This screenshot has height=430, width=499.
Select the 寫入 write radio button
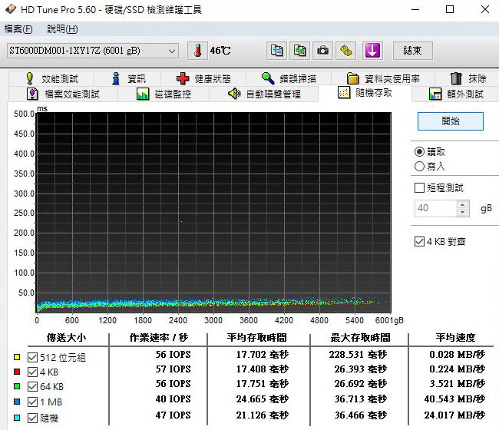(x=419, y=166)
